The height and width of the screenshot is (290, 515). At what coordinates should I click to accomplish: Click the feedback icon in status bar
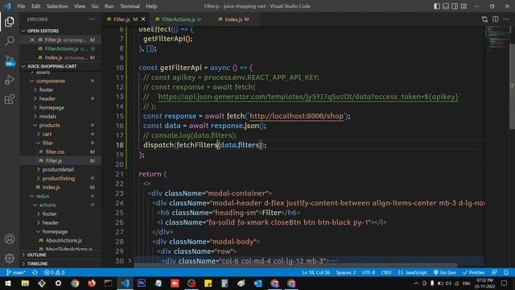494,272
